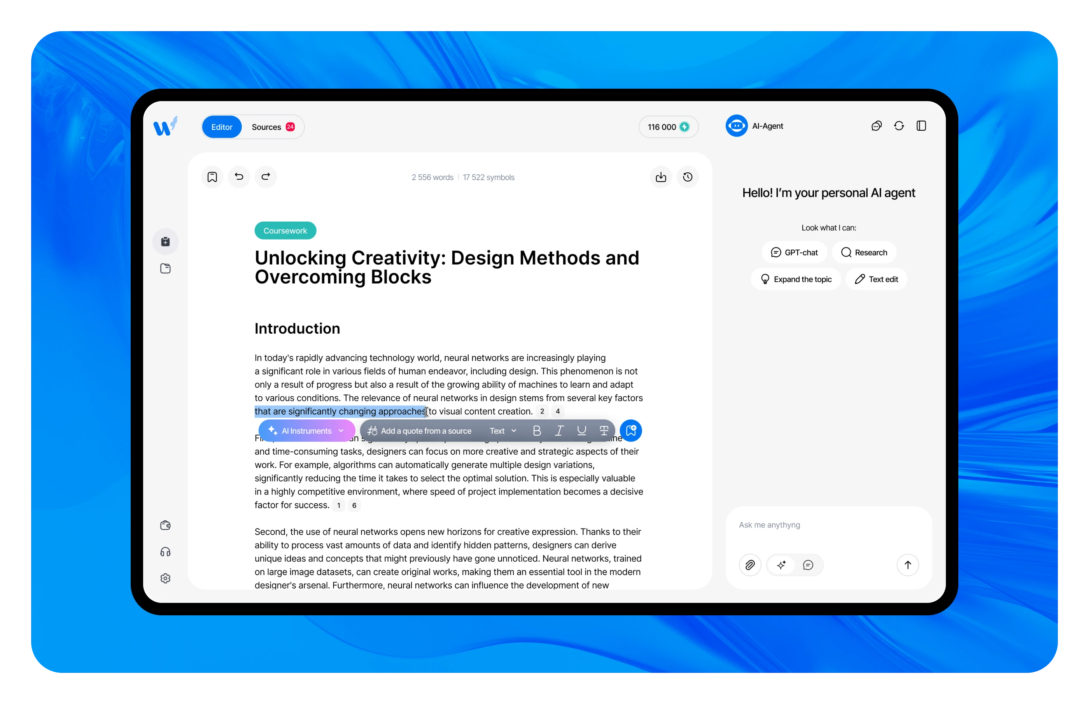Open support headphones icon
The height and width of the screenshot is (704, 1089).
(x=165, y=552)
